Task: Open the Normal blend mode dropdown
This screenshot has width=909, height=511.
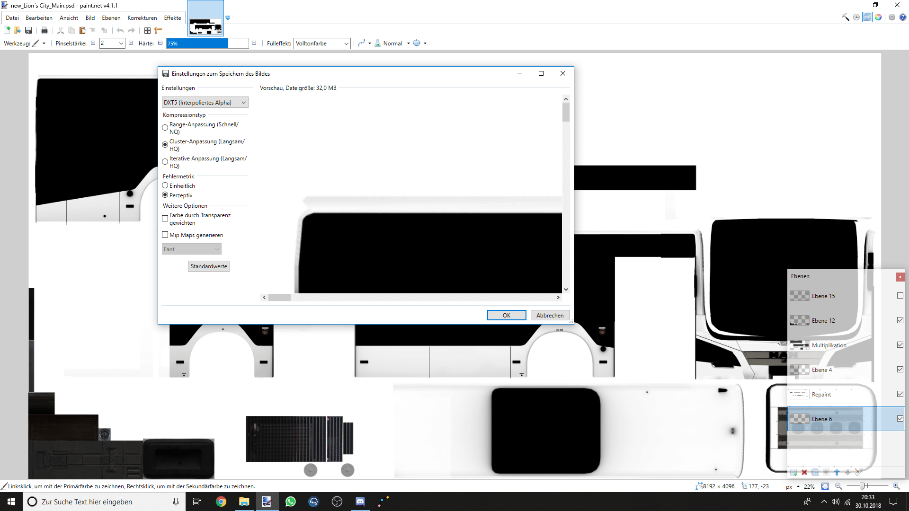Action: coord(396,44)
